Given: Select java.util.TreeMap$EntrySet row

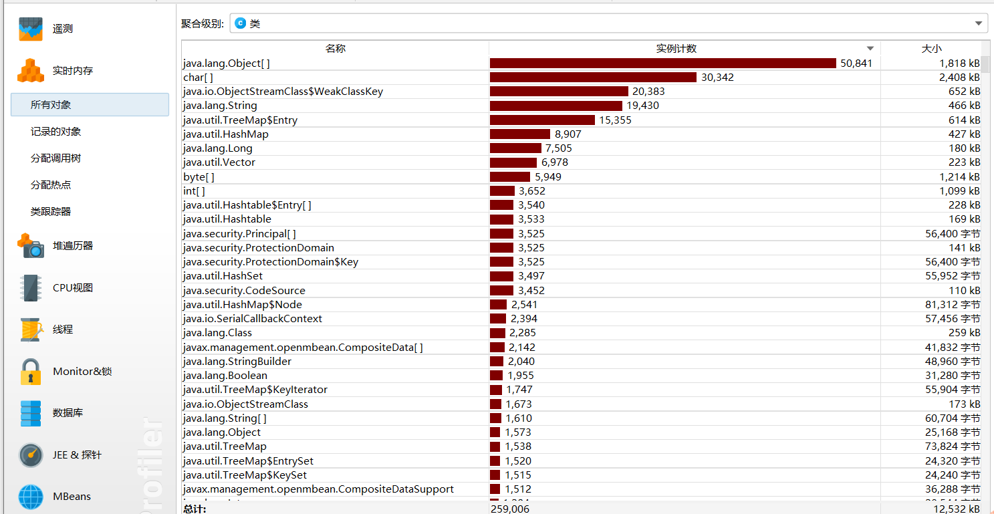Looking at the screenshot, I should pyautogui.click(x=582, y=461).
